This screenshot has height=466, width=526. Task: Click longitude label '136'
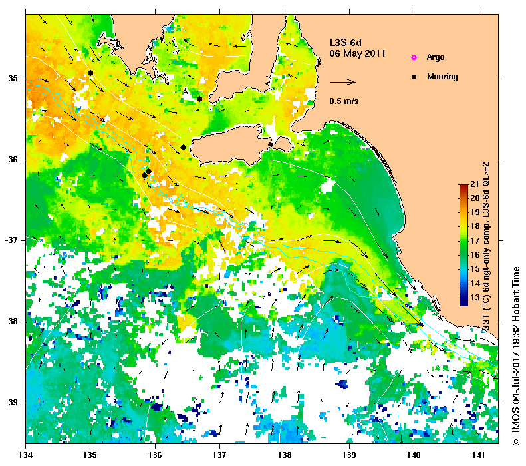coord(156,455)
